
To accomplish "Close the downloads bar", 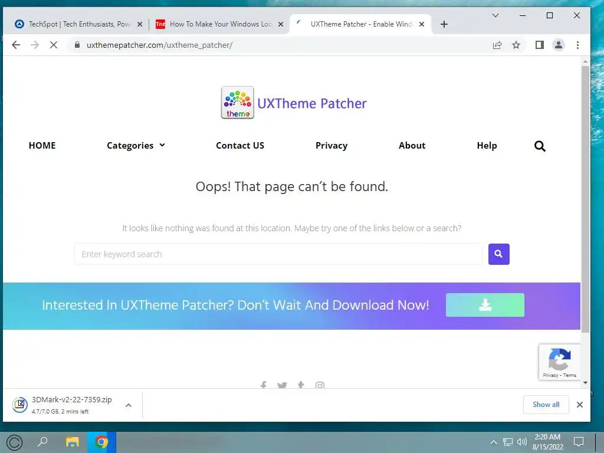I will (579, 405).
